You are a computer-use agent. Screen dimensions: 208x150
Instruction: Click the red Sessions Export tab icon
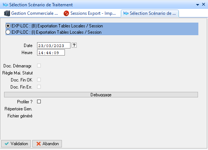[x=66, y=13]
